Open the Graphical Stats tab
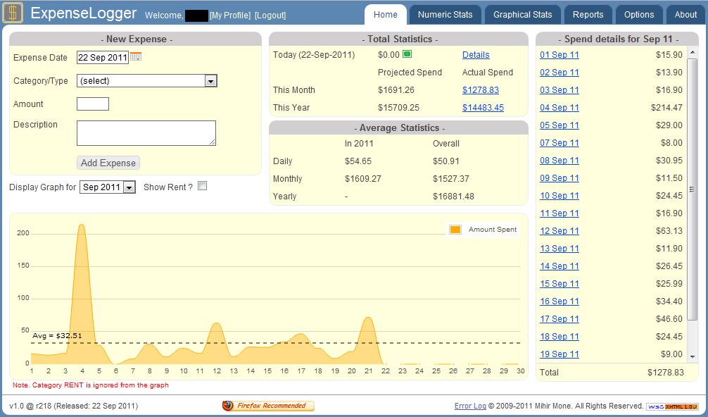The height and width of the screenshot is (417, 708). click(522, 15)
